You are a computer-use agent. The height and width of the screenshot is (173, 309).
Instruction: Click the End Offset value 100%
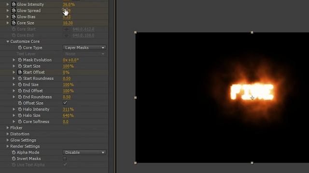[x=68, y=91]
